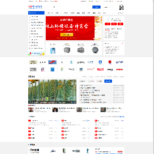This screenshot has height=154, width=154.
Task: Select the blue highlighted tab in news section
Action: pyautogui.click(x=108, y=81)
